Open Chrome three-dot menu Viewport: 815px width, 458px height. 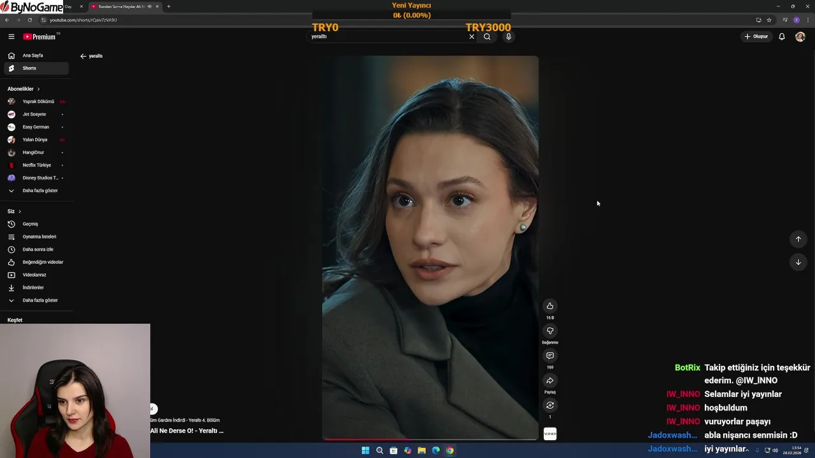pos(808,20)
